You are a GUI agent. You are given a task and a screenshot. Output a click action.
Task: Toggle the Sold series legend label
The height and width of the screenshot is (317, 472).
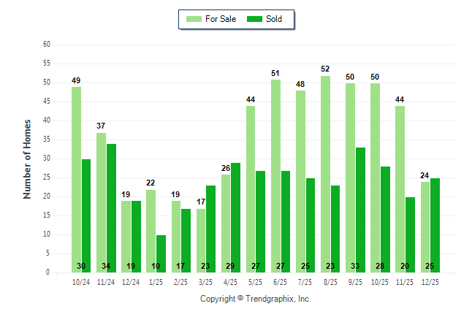[x=274, y=19]
